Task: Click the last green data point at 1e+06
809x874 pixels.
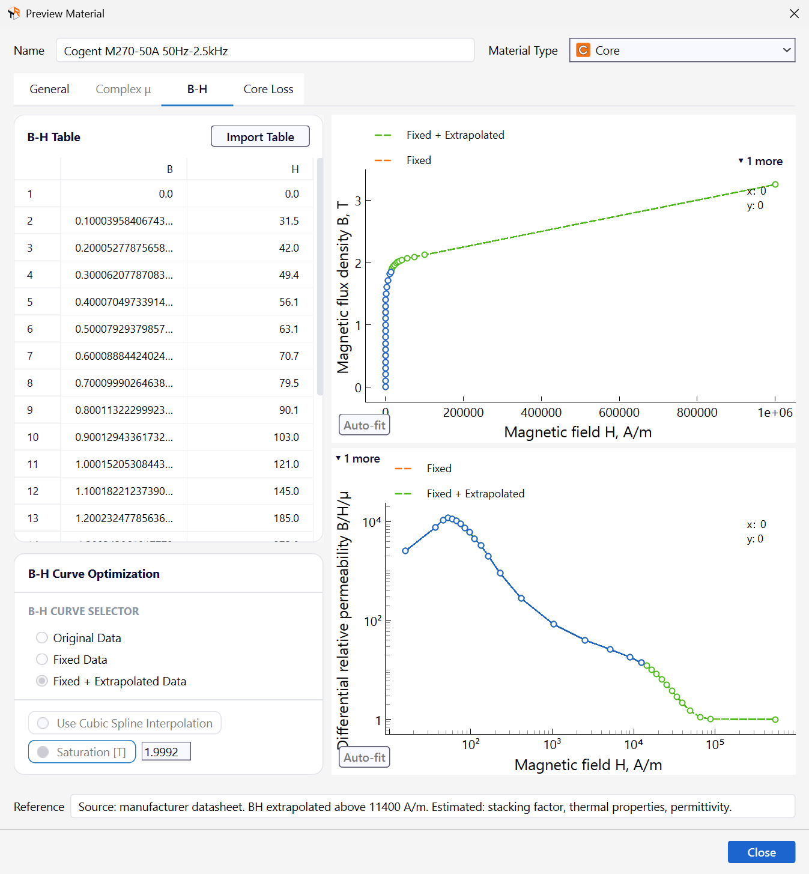Action: [775, 184]
